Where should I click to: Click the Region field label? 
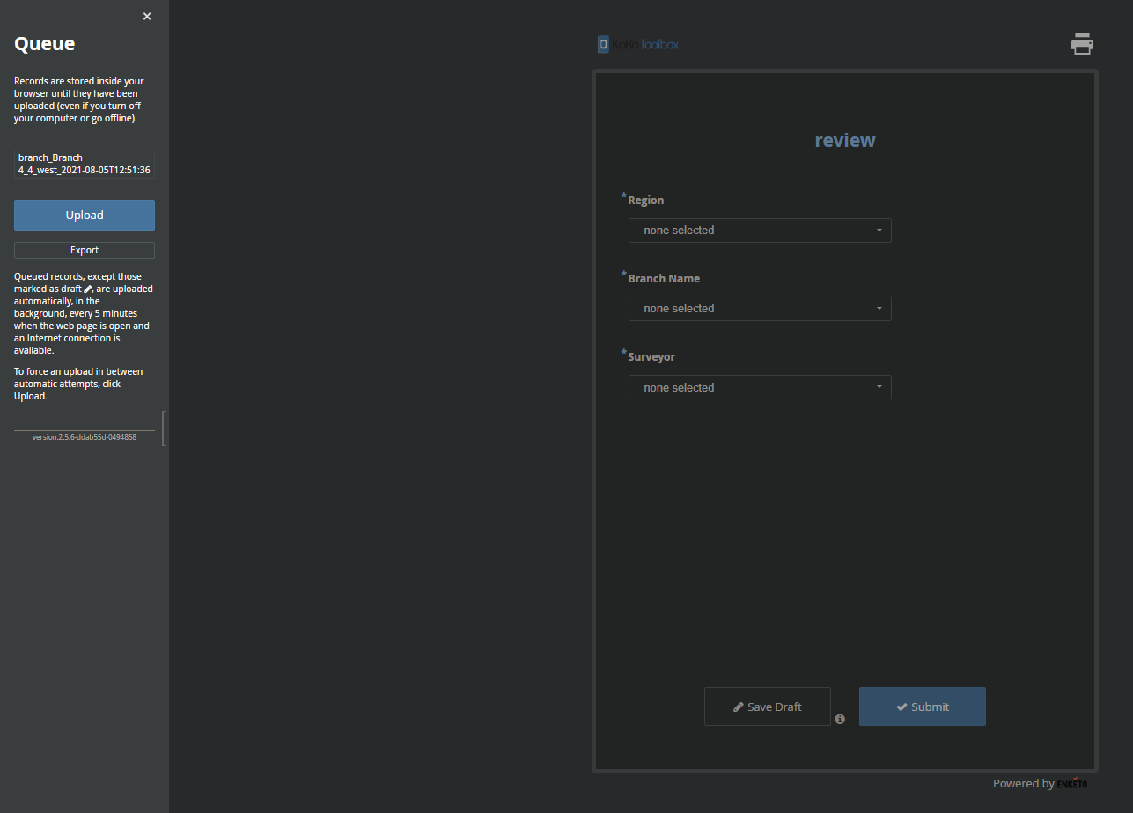point(645,201)
